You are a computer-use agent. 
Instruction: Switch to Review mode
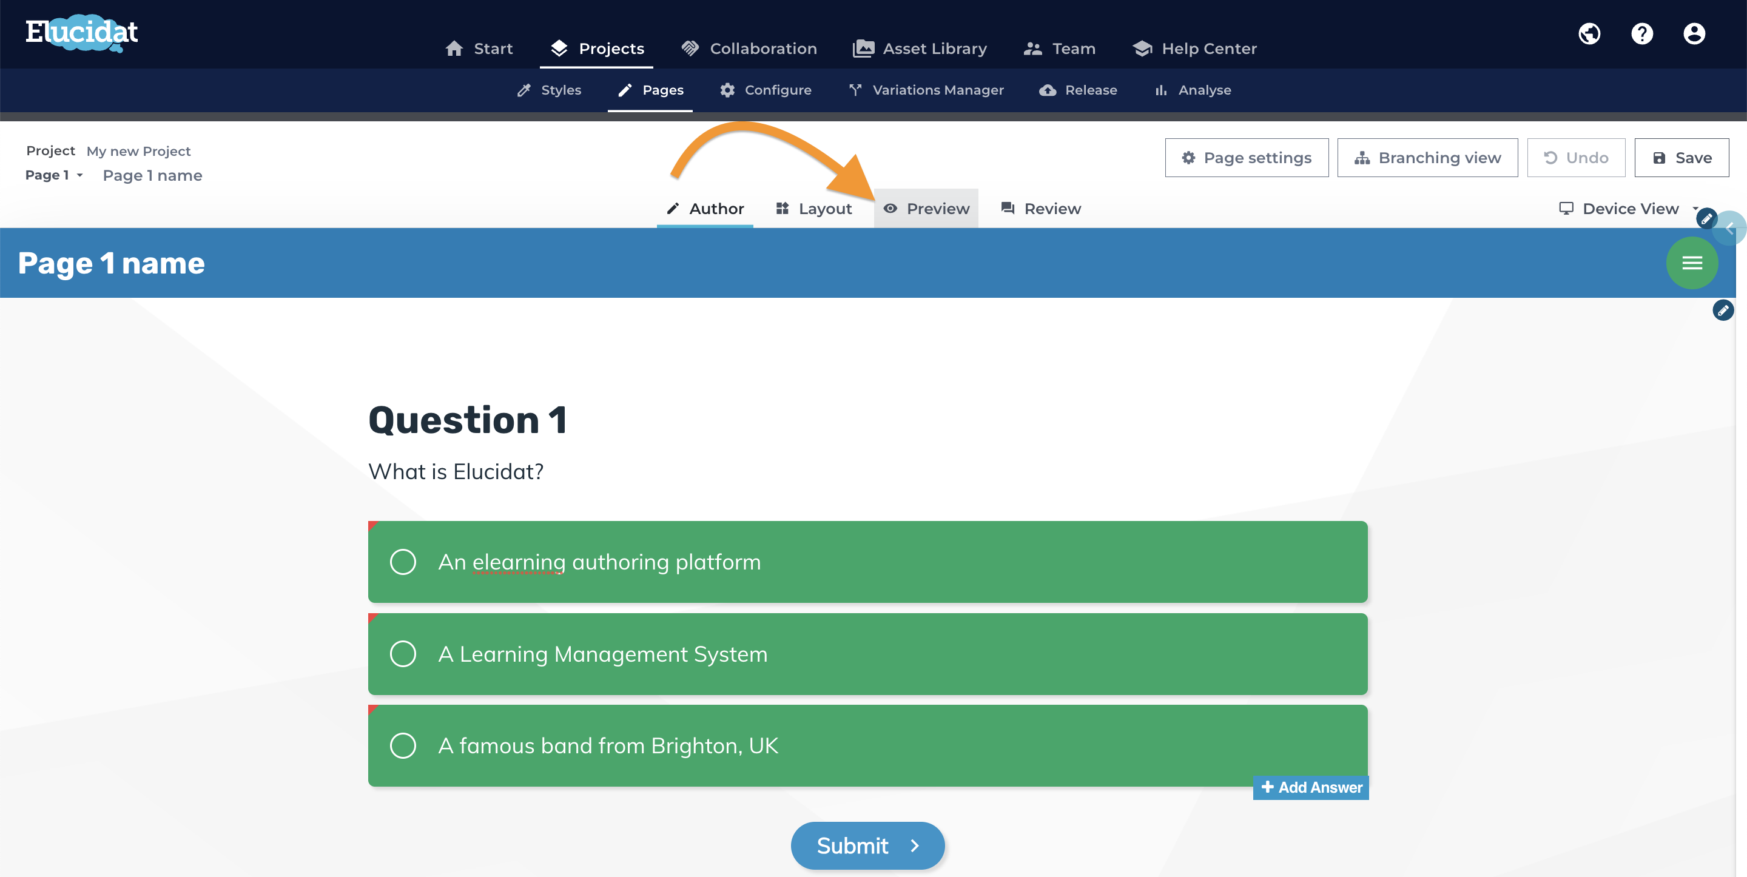tap(1040, 208)
